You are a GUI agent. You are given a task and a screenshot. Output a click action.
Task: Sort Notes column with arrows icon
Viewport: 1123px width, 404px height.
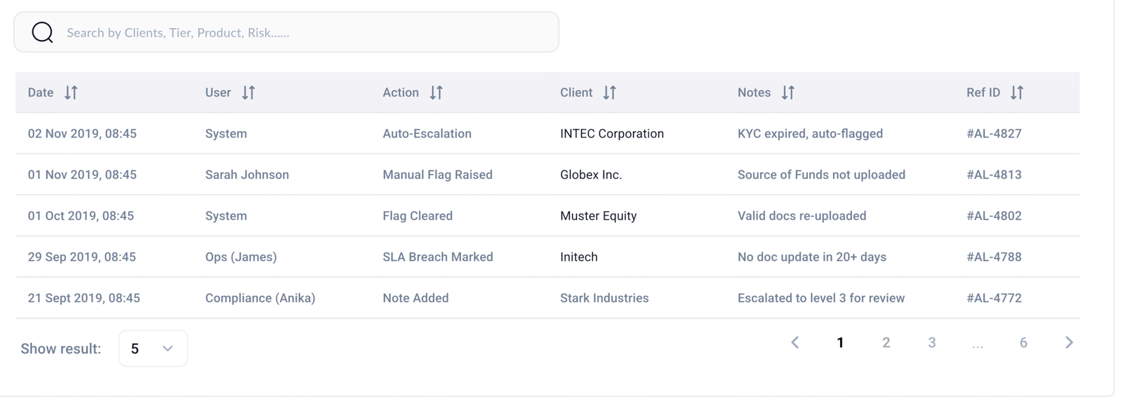[788, 93]
